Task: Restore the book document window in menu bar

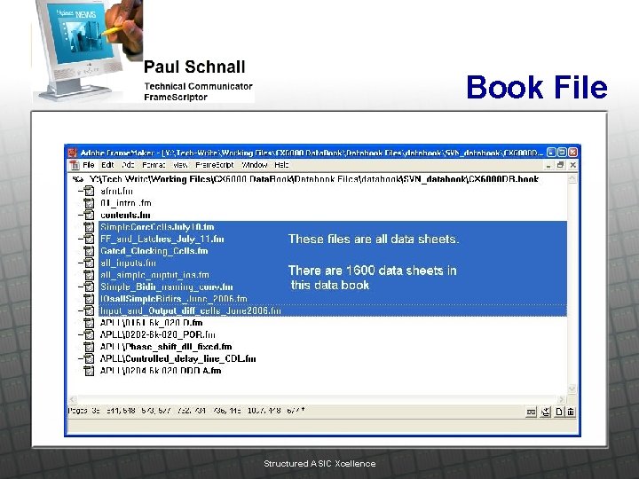Action: [x=560, y=165]
